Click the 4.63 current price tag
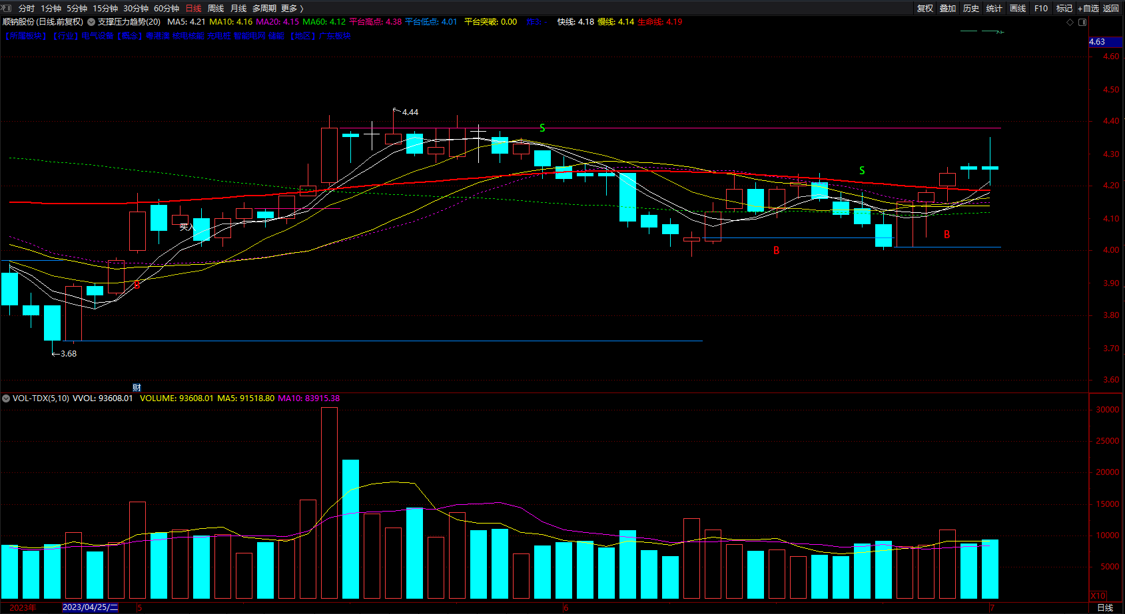 1106,42
